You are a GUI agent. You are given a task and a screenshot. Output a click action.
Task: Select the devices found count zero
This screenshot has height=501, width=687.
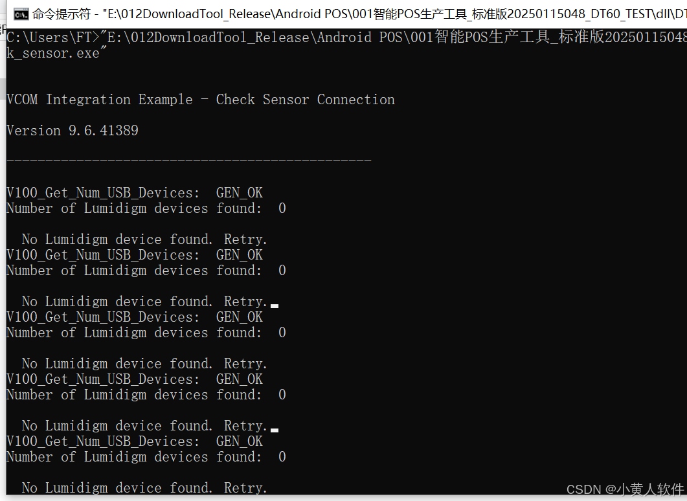click(281, 208)
